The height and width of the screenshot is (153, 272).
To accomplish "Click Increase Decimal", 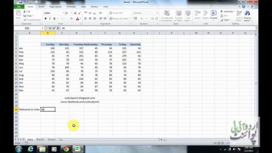I will click(152, 19).
